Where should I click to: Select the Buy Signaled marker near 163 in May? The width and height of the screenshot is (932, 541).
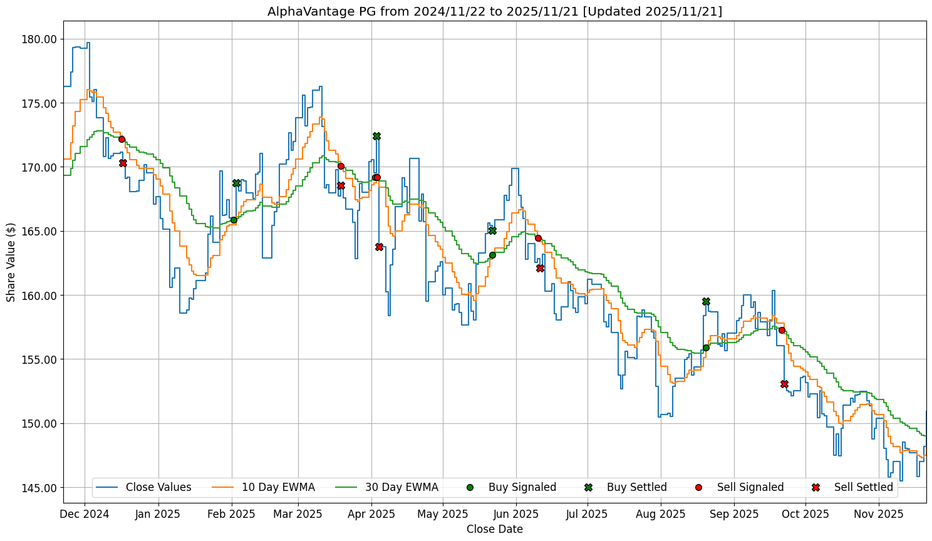click(x=492, y=255)
